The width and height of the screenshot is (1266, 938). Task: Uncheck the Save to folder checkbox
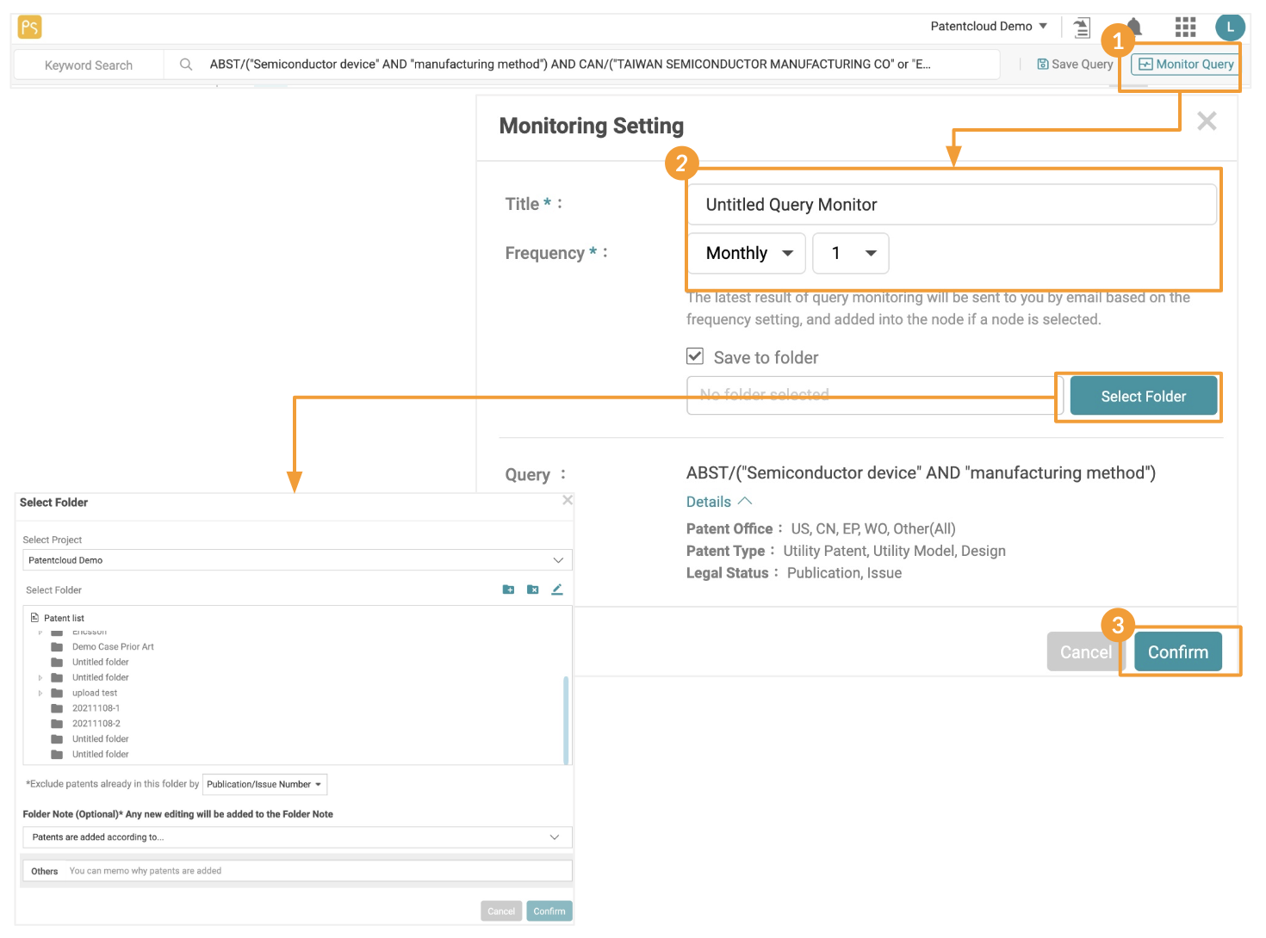695,356
